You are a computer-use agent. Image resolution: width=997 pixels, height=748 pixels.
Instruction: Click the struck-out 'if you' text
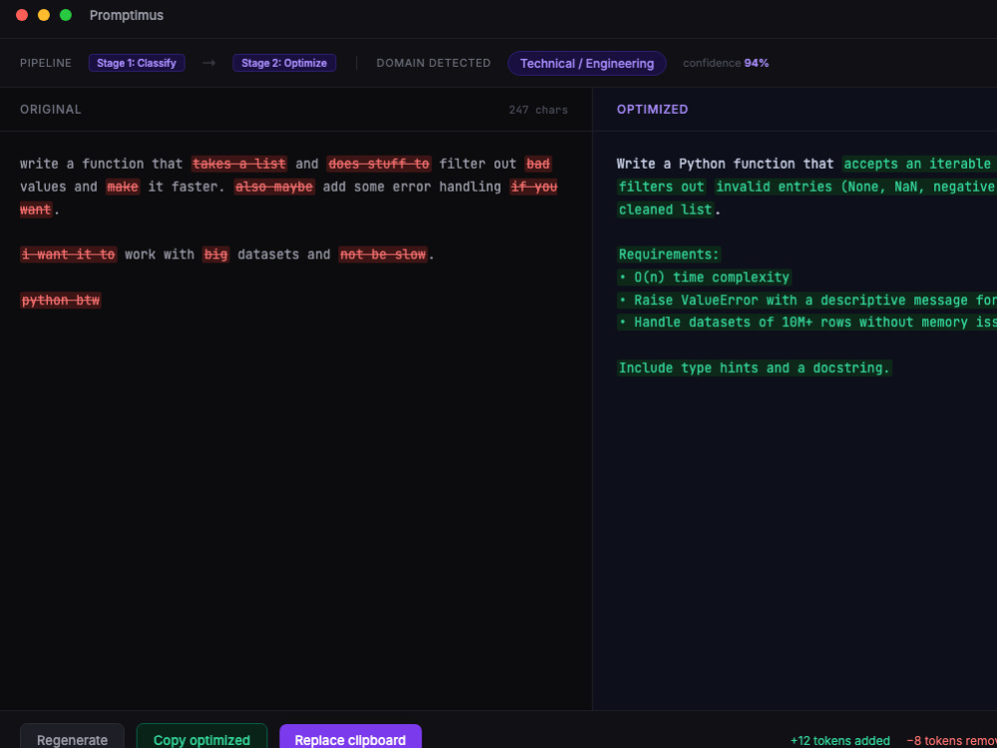point(533,187)
